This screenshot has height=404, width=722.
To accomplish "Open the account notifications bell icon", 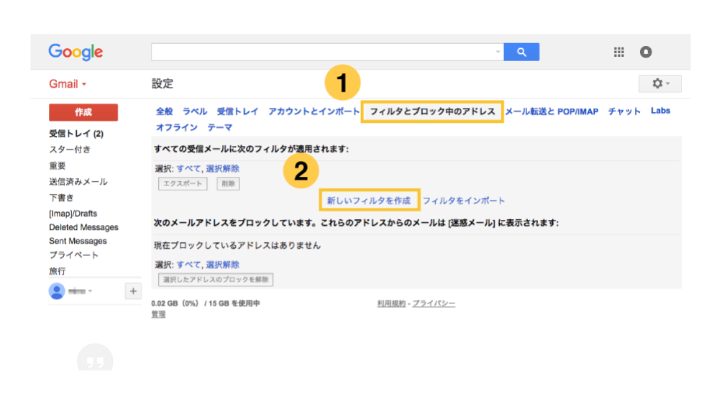I will click(x=646, y=52).
